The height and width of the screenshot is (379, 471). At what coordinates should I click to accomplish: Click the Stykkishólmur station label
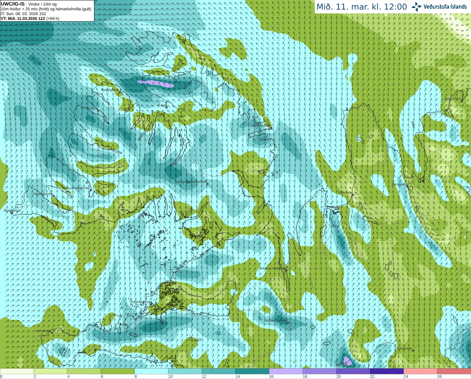click(141, 302)
